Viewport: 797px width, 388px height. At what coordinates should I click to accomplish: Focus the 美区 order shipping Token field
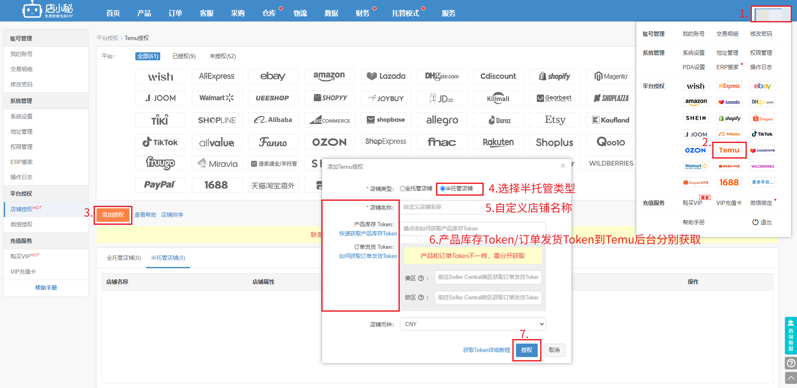pyautogui.click(x=488, y=277)
